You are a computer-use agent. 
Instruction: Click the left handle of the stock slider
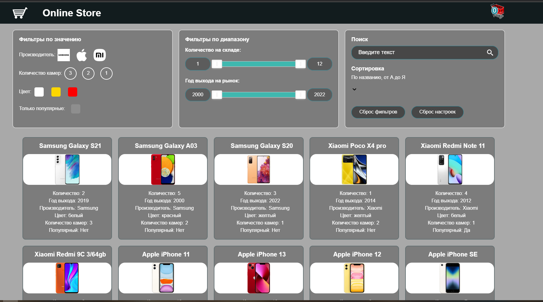pyautogui.click(x=217, y=64)
